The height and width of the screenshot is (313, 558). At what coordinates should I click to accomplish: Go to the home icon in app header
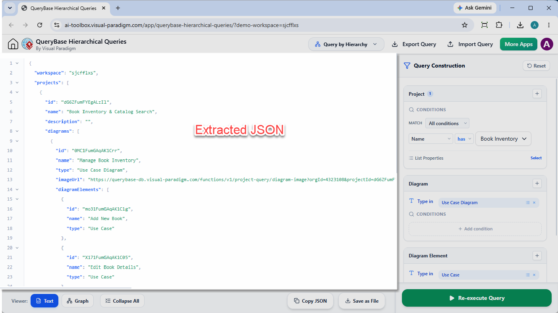[x=13, y=44]
